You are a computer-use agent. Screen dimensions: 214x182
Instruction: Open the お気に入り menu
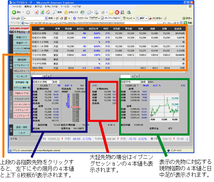click(51, 6)
